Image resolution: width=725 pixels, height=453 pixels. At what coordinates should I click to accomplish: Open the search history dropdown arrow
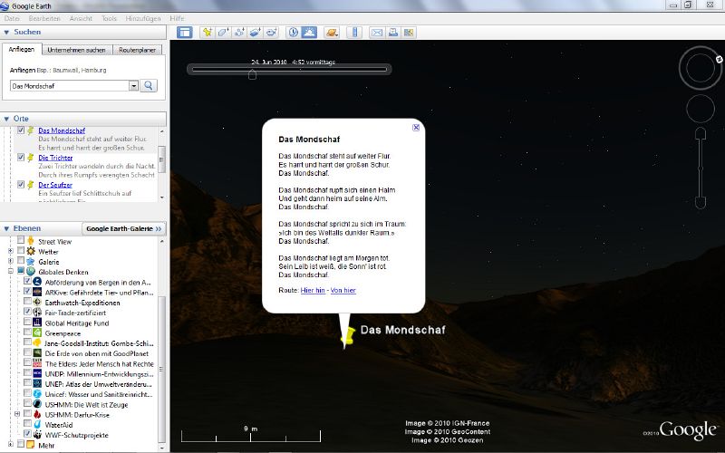pos(133,85)
